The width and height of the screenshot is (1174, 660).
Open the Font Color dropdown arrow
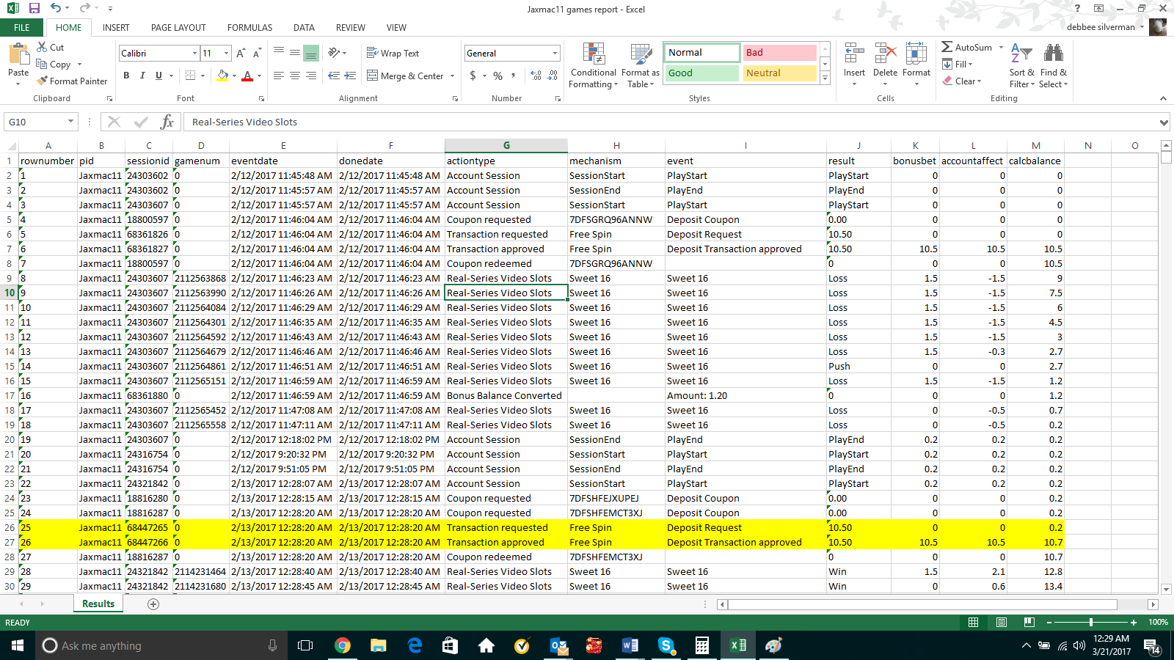[x=259, y=76]
